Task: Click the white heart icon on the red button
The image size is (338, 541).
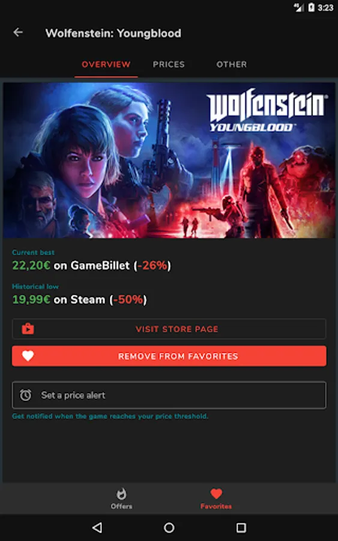Action: click(28, 356)
